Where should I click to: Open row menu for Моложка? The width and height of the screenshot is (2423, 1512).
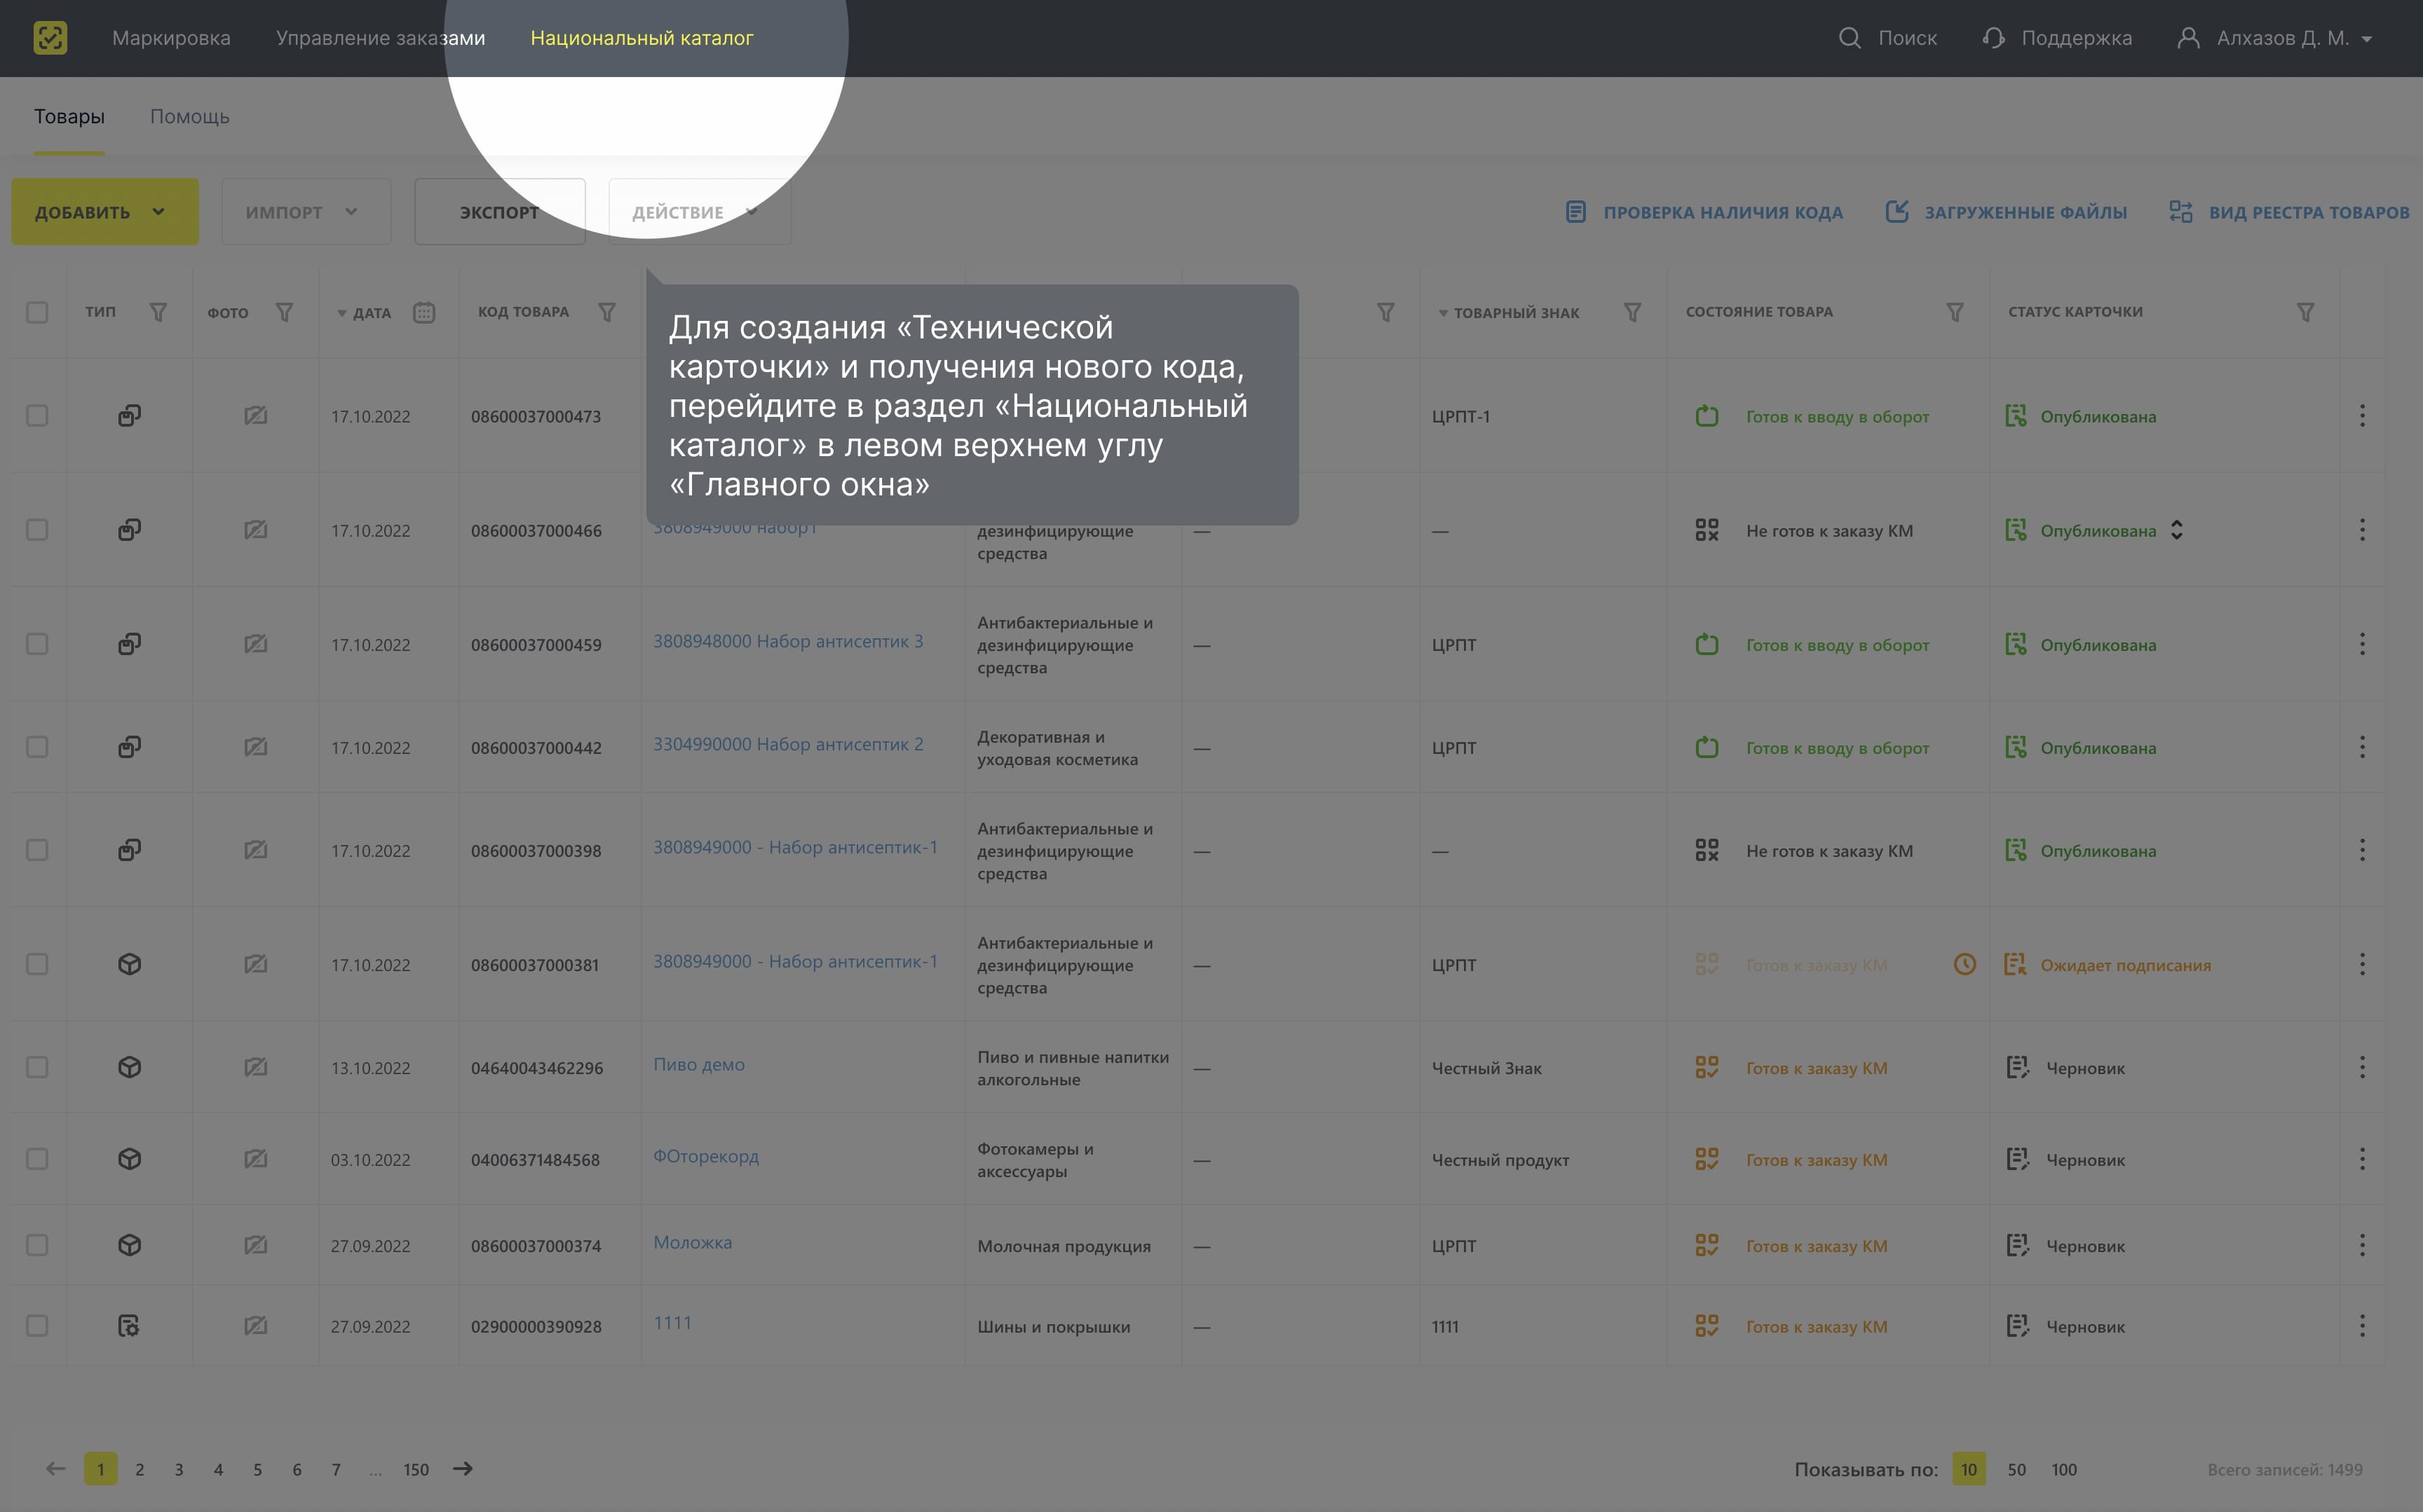[x=2362, y=1245]
